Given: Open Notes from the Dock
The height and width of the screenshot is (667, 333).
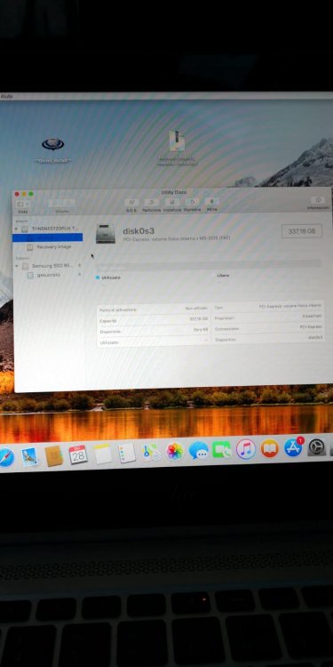Looking at the screenshot, I should click(x=102, y=454).
